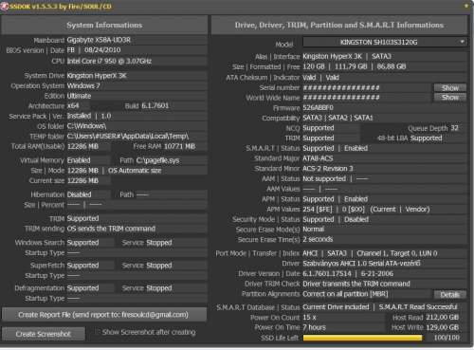Select Host Read 212,00 GB value
474x350 pixels.
[x=442, y=317]
